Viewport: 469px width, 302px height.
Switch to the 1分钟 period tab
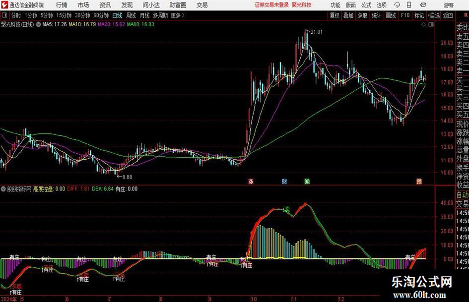pos(31,15)
